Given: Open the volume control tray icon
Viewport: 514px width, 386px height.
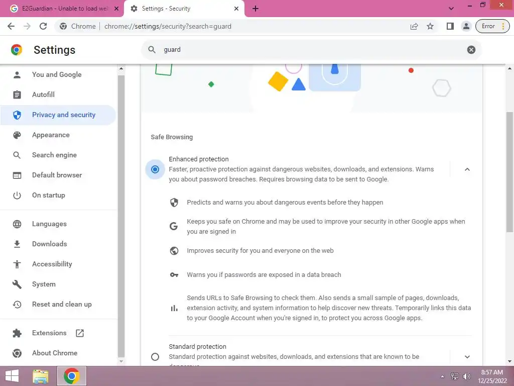Looking at the screenshot, I should point(467,376).
